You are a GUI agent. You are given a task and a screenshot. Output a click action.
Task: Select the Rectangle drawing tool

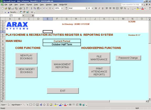(x=31, y=105)
